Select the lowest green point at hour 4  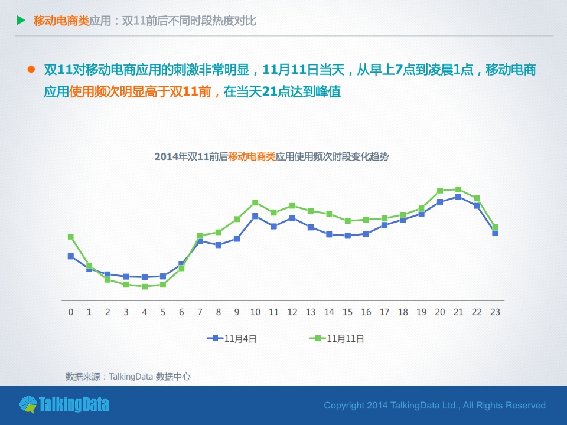[144, 286]
